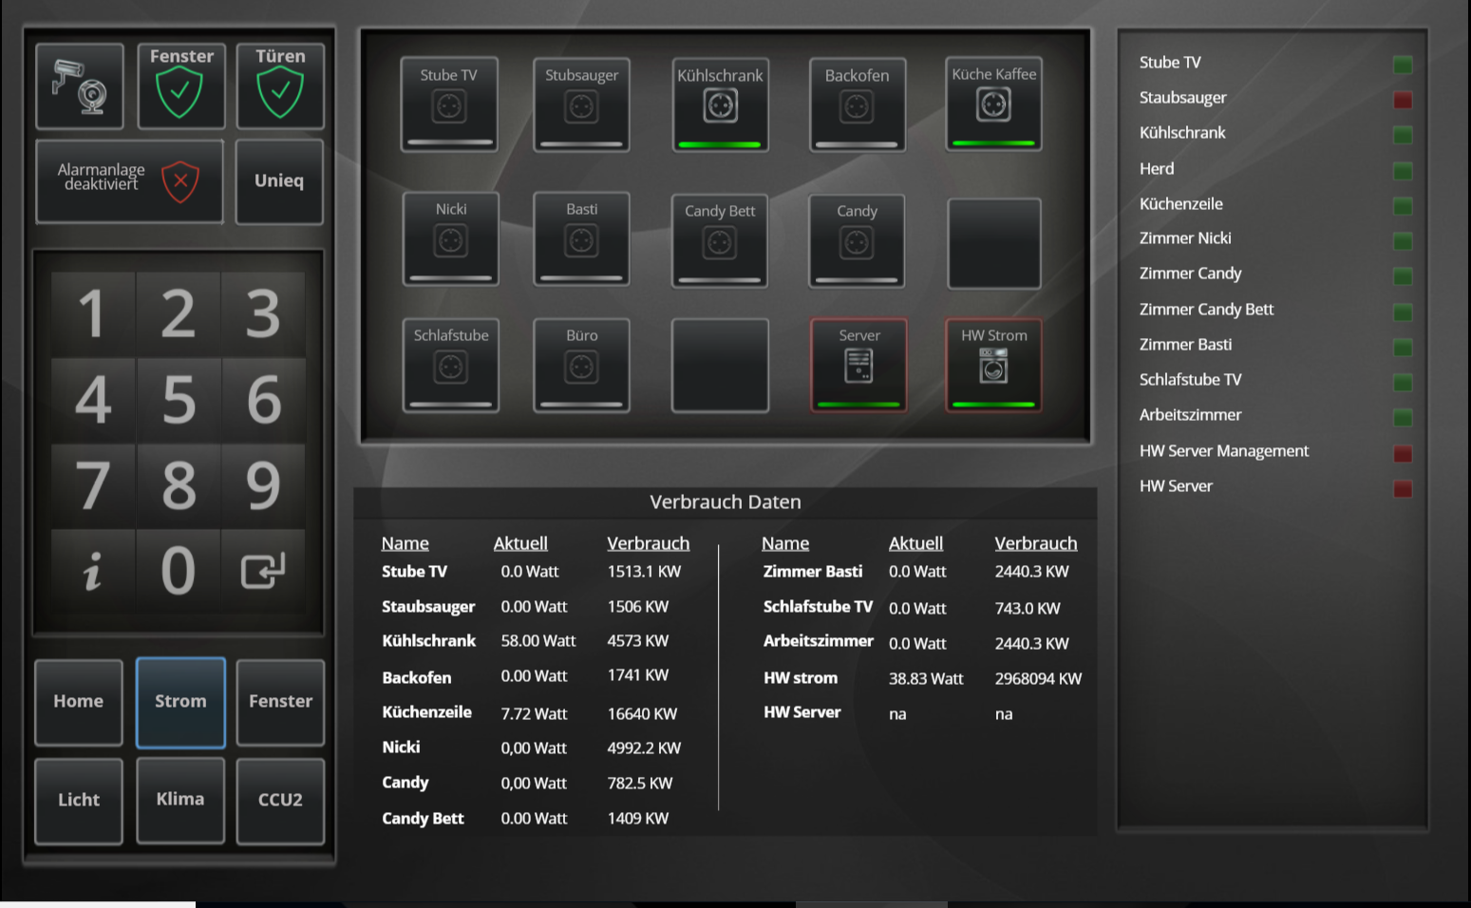Select the HW Strom washing machine tile

(x=993, y=365)
